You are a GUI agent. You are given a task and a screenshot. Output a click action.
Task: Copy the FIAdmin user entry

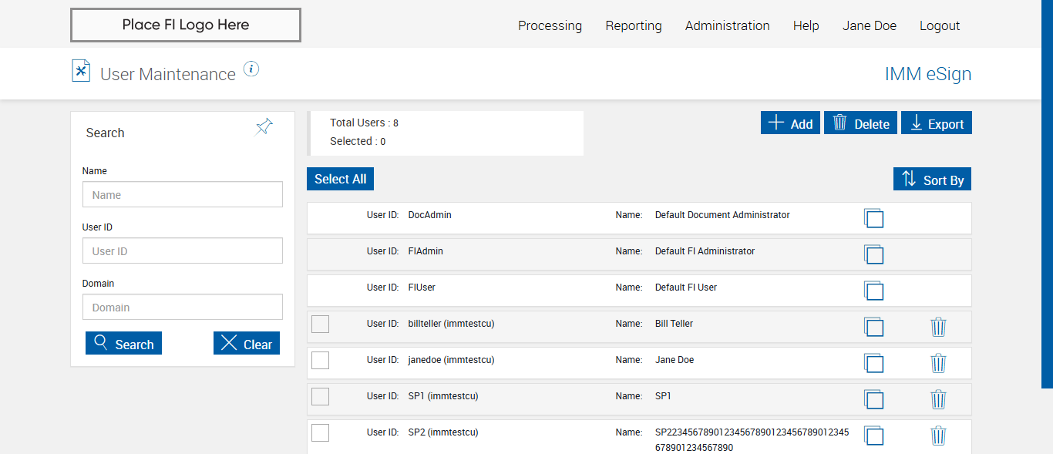click(873, 254)
